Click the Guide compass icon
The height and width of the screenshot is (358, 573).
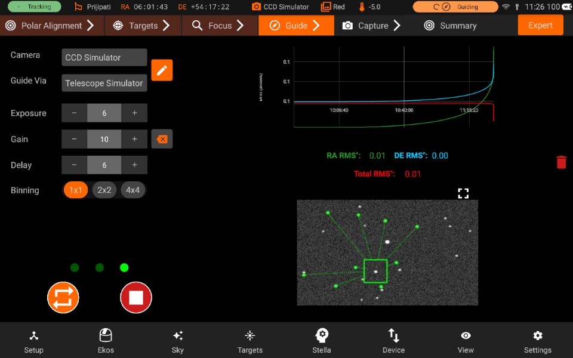click(x=275, y=26)
